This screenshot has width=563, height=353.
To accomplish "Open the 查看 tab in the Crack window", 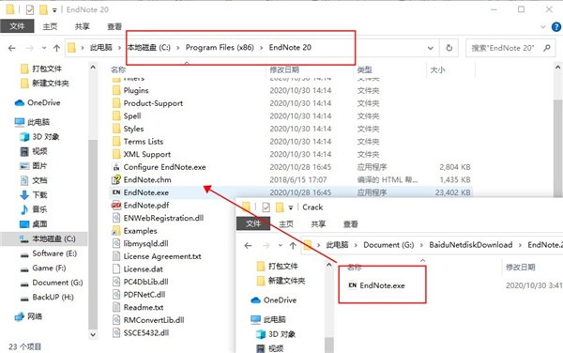I will (350, 224).
